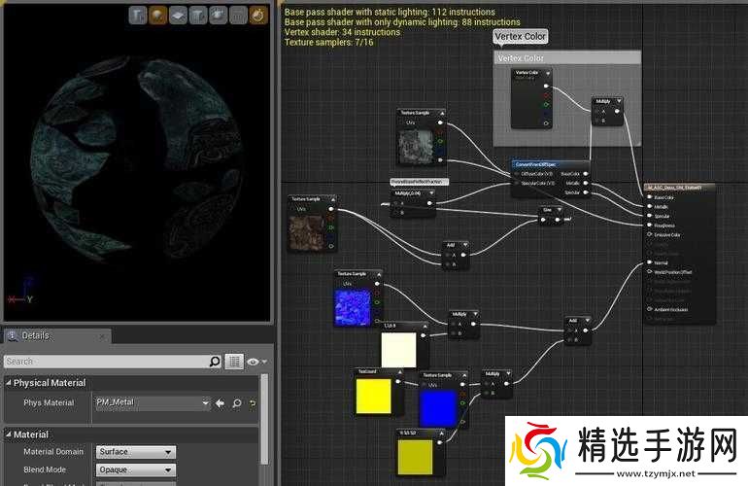Open the property matrix grid view button
This screenshot has height=486, width=748.
(x=234, y=362)
